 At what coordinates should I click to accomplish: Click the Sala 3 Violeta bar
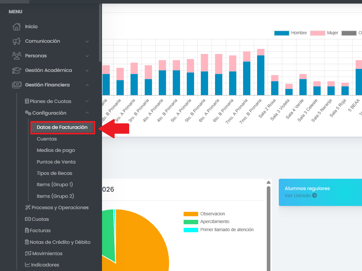[289, 90]
